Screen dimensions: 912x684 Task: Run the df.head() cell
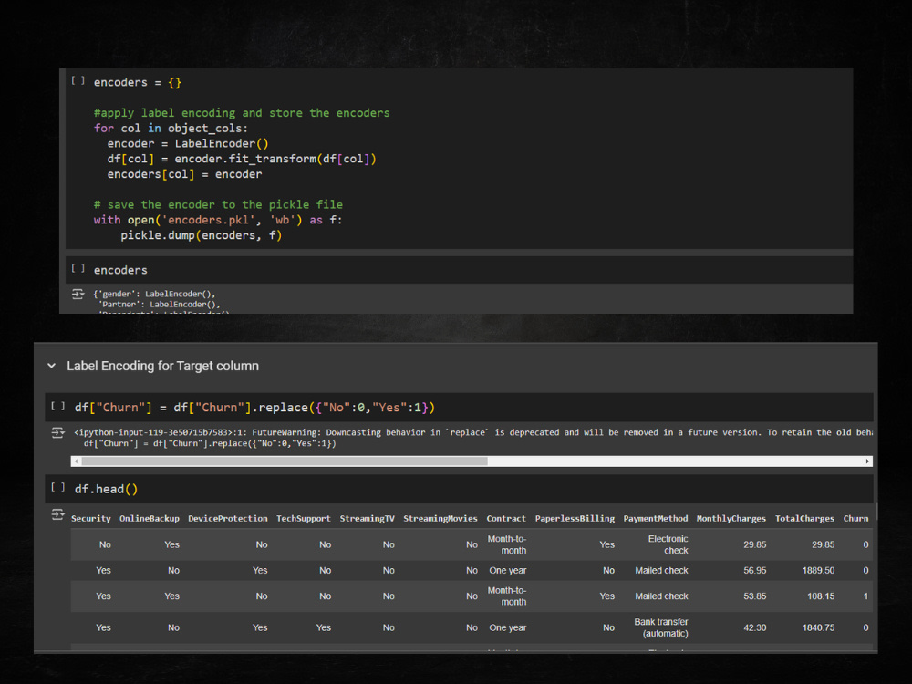coord(58,487)
